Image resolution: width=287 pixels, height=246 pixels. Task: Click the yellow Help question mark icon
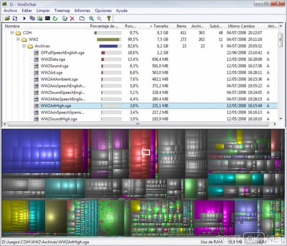[x=109, y=18]
